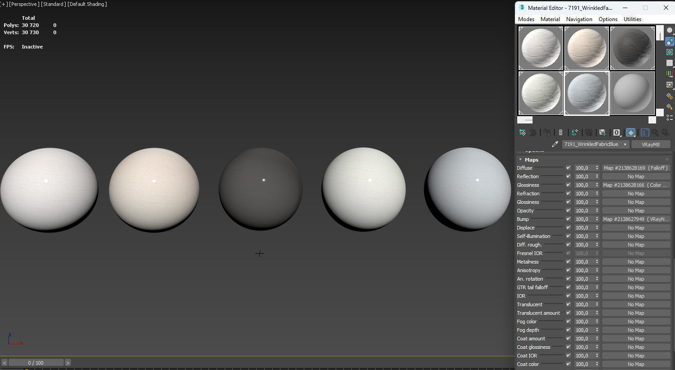Click the VRayMtl material type button

click(651, 144)
